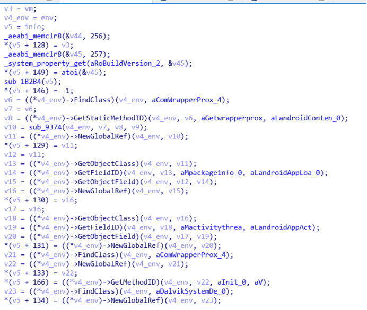Click the aV string reference

(x=259, y=282)
